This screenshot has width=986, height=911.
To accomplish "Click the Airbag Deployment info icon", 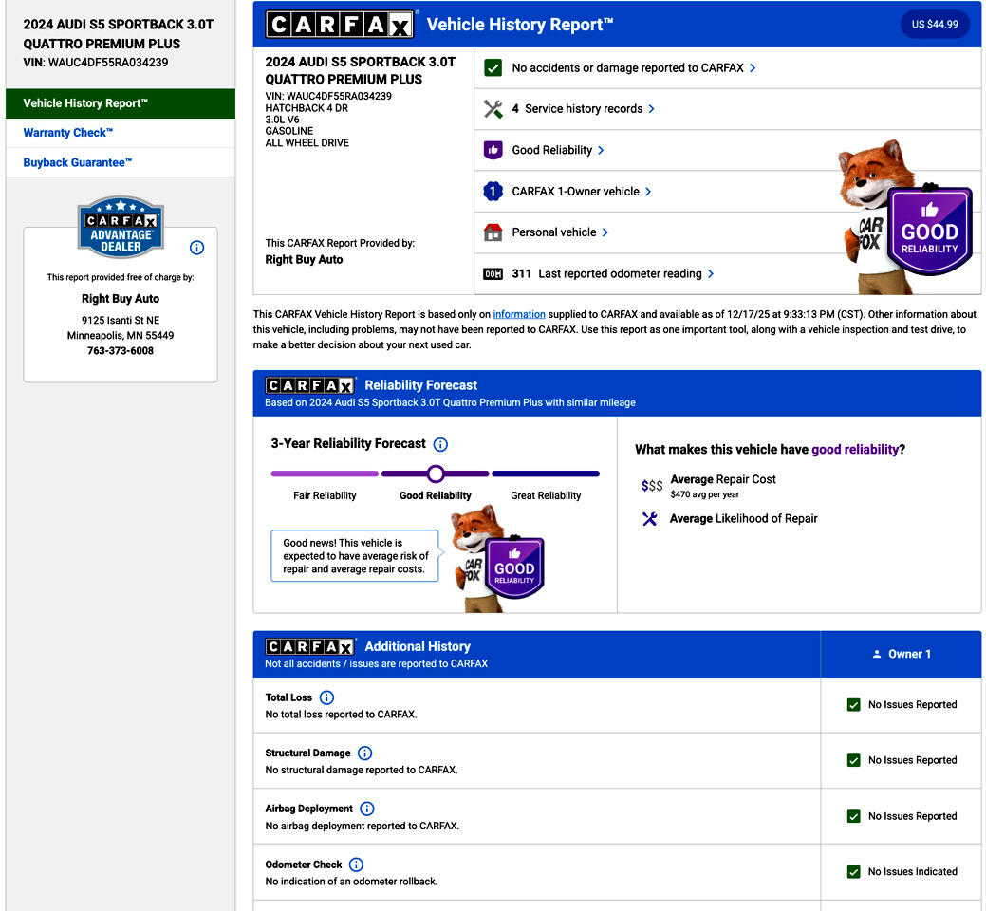I will (367, 809).
